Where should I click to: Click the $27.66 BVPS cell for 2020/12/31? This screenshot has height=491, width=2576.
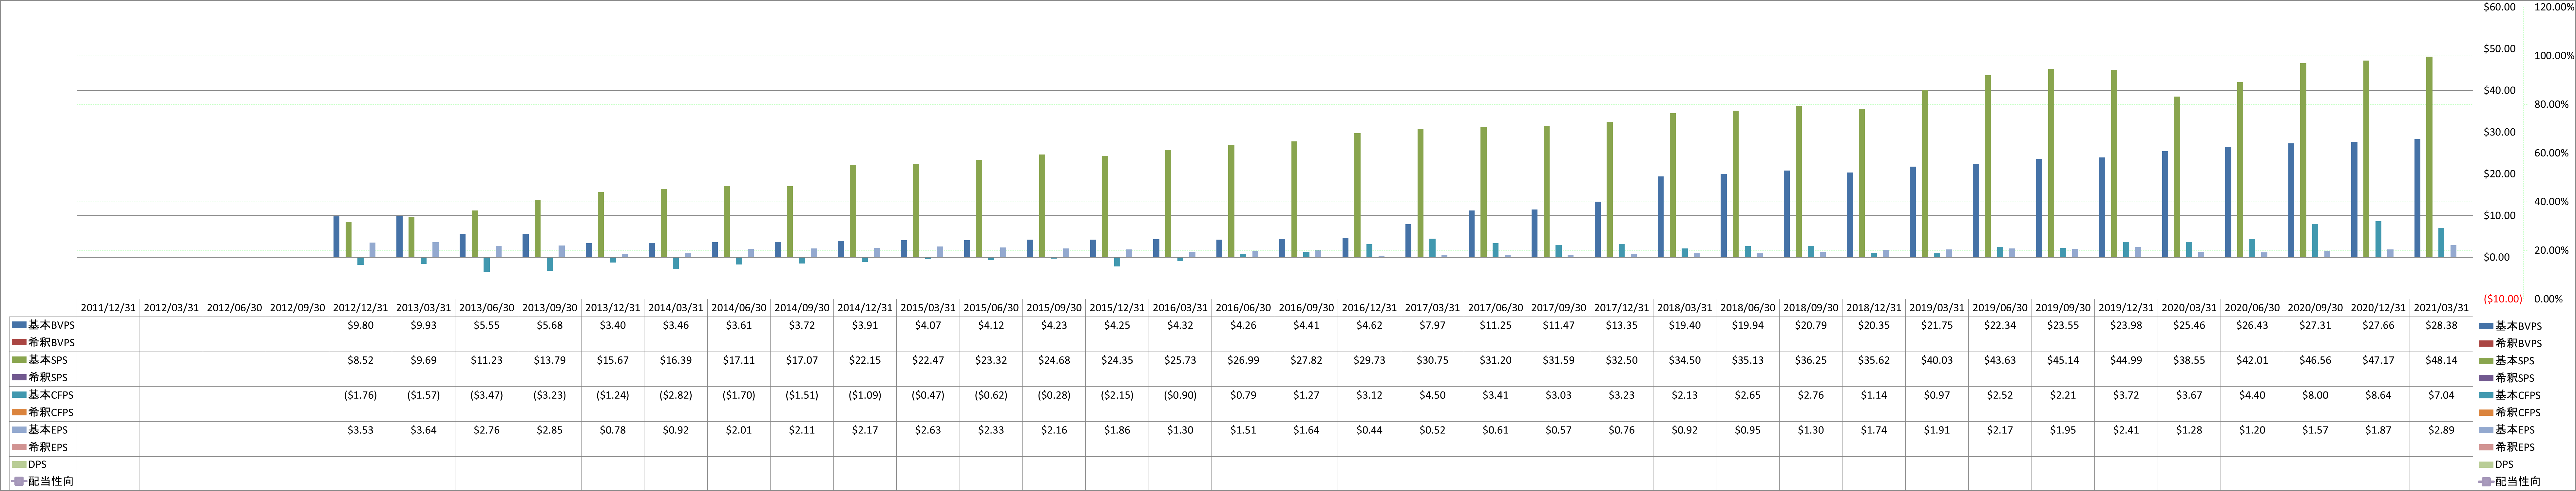tap(2378, 325)
